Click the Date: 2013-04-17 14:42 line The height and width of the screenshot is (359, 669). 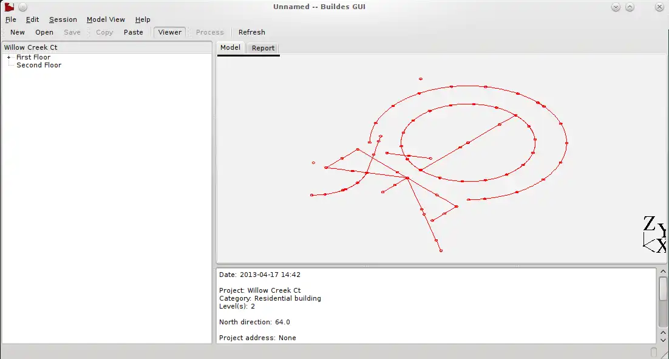(260, 275)
